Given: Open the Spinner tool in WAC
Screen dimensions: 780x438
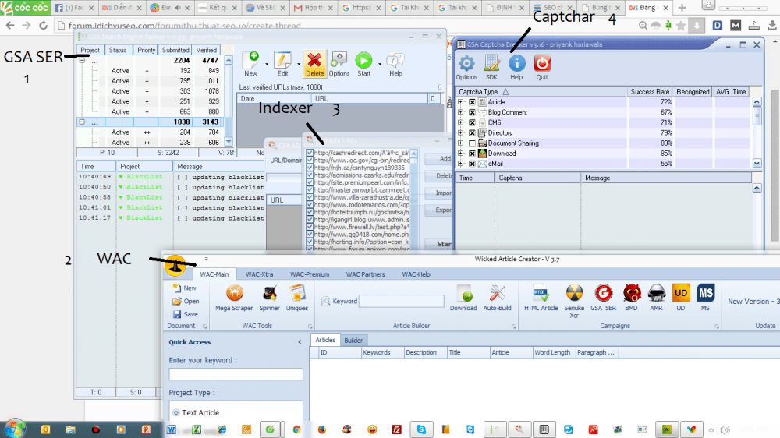Looking at the screenshot, I should (x=270, y=294).
